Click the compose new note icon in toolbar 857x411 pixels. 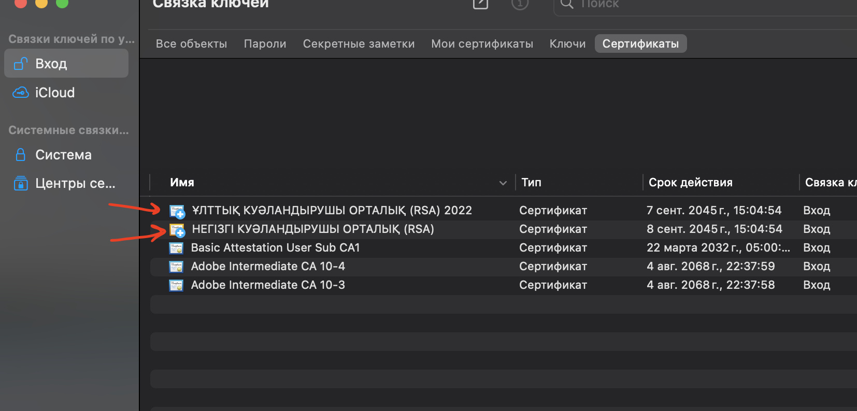tap(480, 4)
